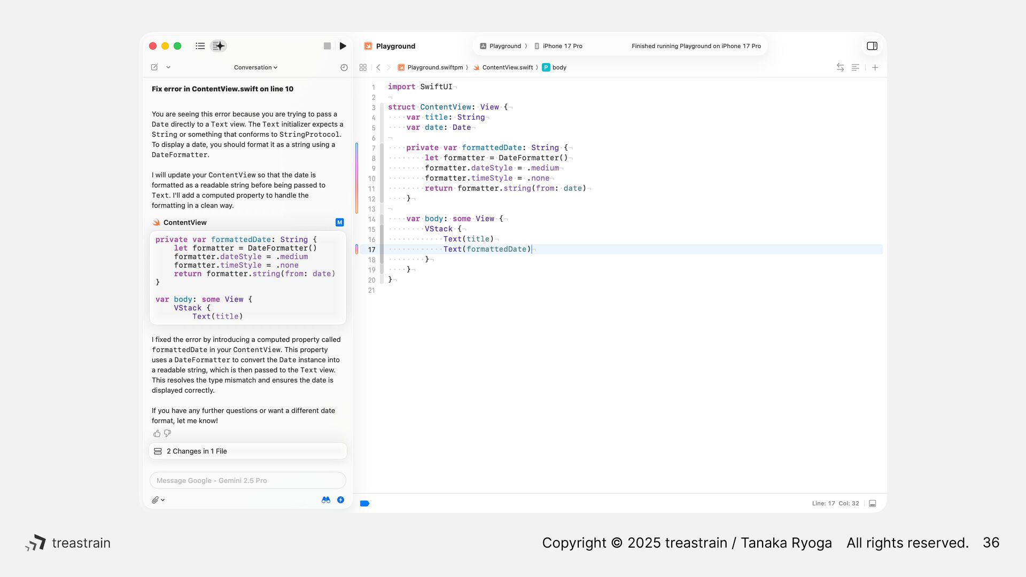Show conversation history clock icon
This screenshot has width=1026, height=577.
coord(344,67)
